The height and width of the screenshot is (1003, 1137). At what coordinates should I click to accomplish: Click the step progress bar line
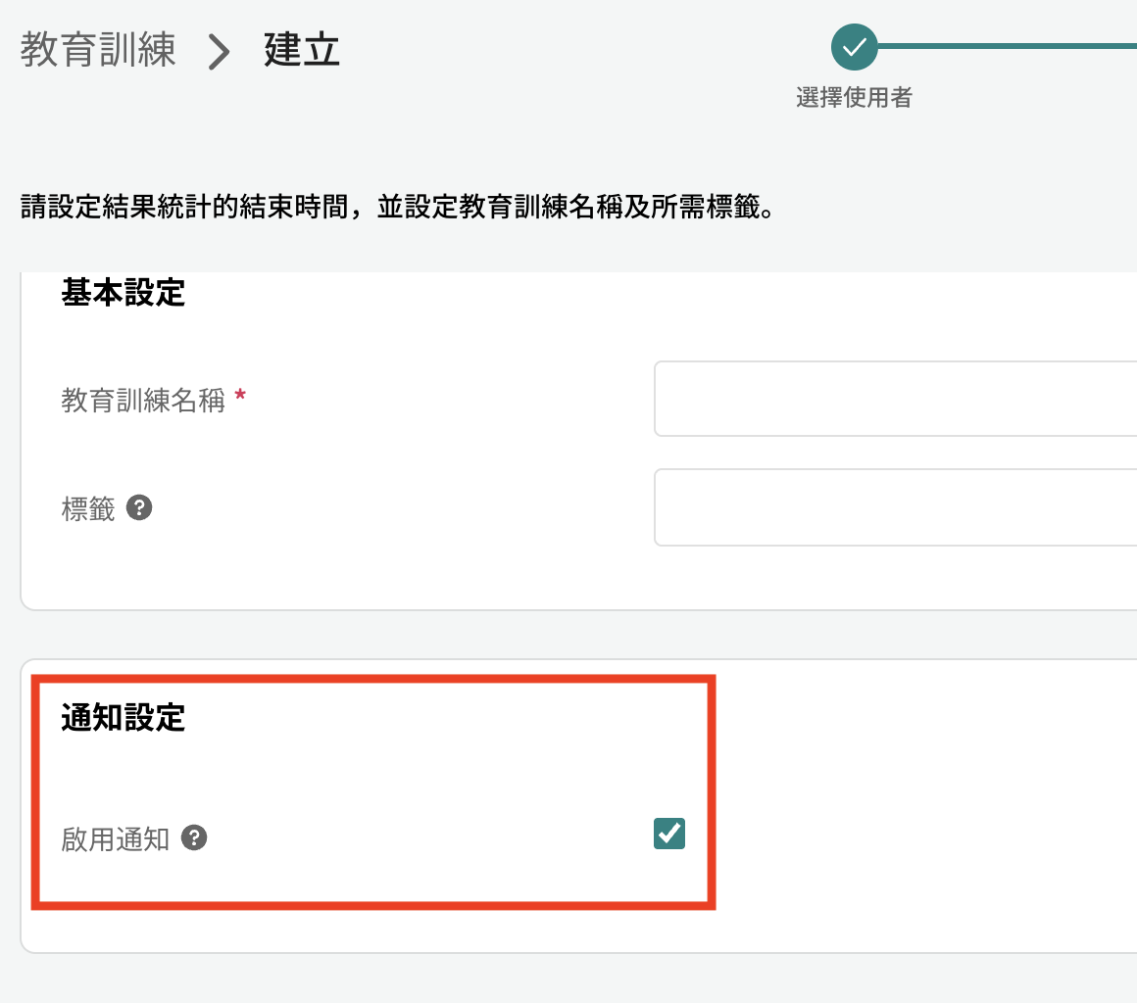pyautogui.click(x=1008, y=46)
